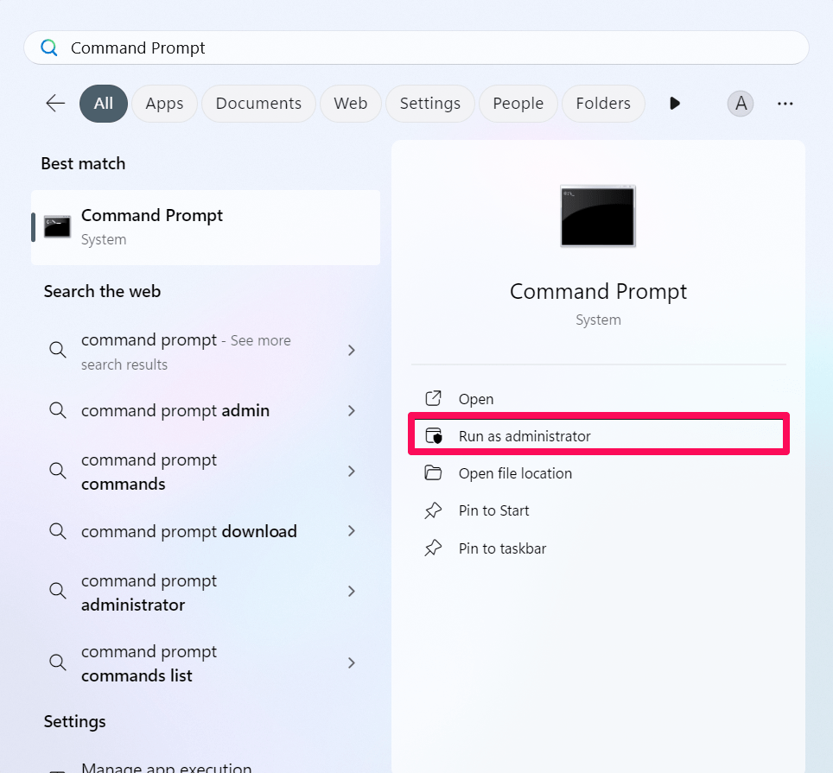
Task: Switch to the Documents filter tab
Action: 258,103
